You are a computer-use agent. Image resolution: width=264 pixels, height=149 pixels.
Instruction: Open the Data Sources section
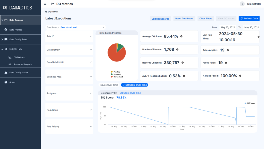pos(15,20)
